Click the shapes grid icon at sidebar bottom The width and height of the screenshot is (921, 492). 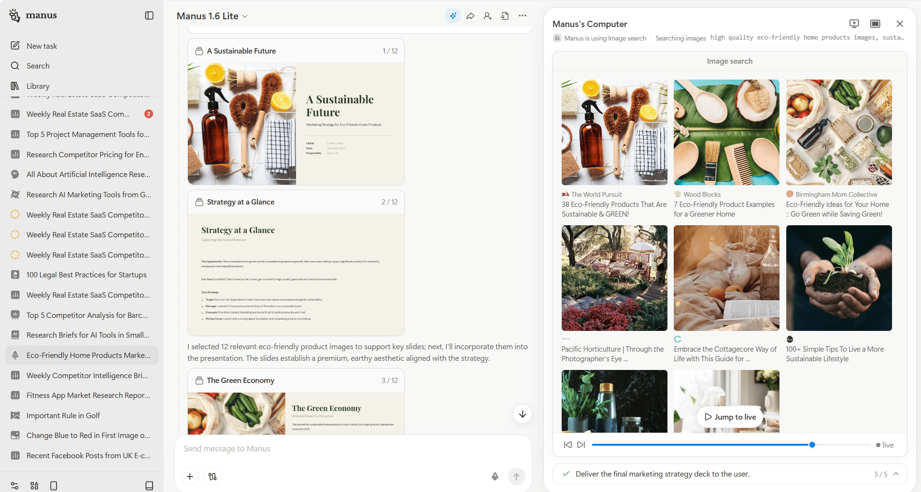34,486
